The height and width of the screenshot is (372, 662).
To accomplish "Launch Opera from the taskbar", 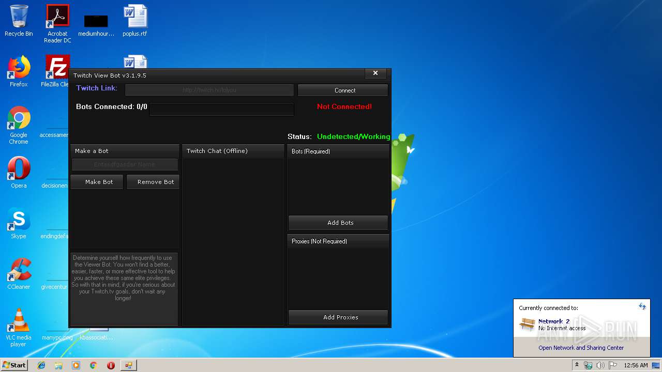I will (x=111, y=365).
